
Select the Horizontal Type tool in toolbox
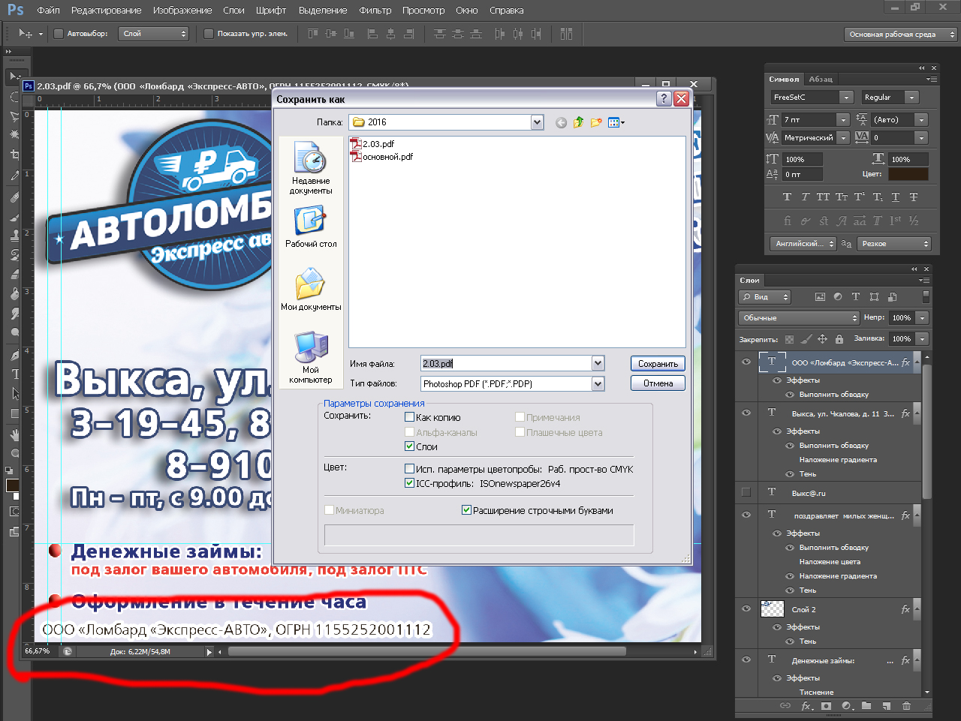(14, 374)
